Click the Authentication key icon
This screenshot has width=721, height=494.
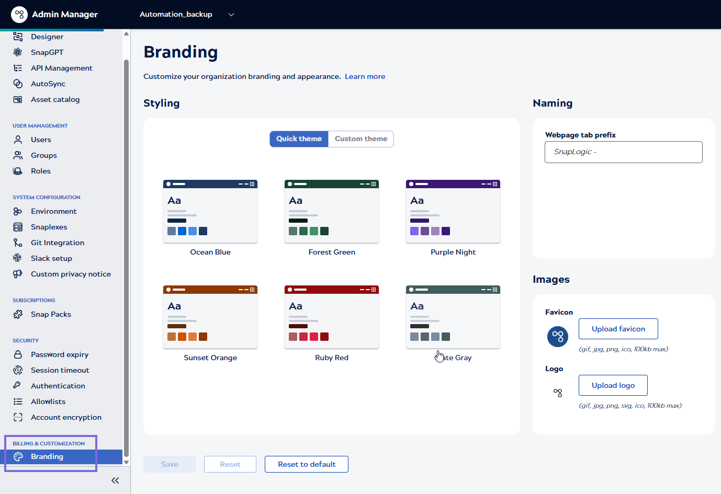click(x=18, y=386)
